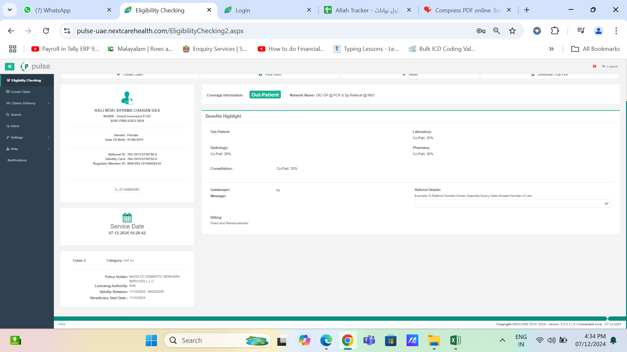
Task: Click the FAQ link in footer
Action: tap(62, 324)
